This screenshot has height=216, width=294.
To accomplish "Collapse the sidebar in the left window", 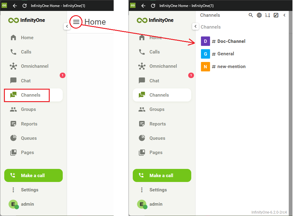I will click(67, 26).
